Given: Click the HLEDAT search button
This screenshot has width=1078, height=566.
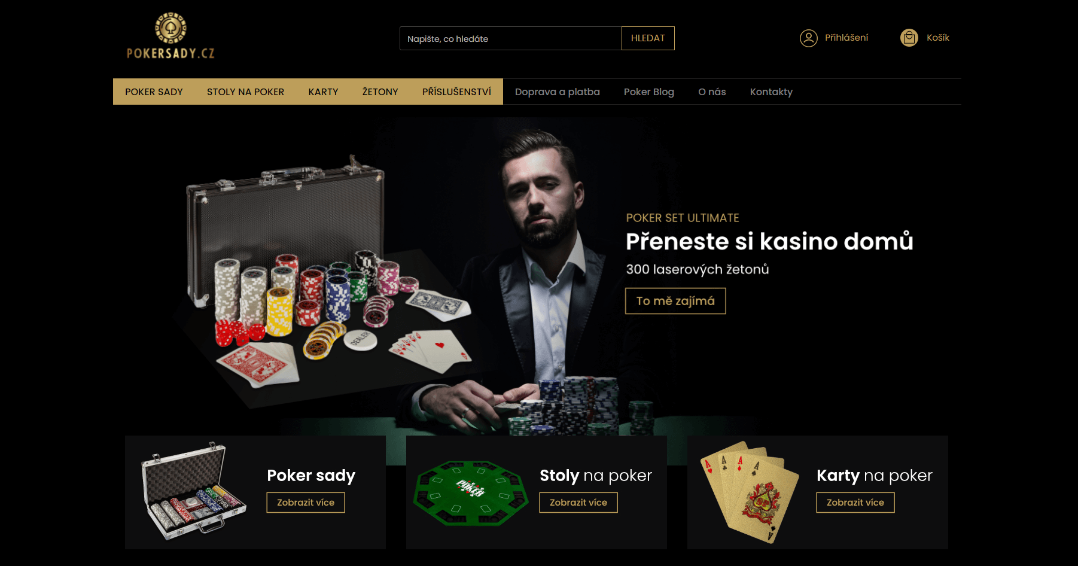Looking at the screenshot, I should click(x=648, y=38).
